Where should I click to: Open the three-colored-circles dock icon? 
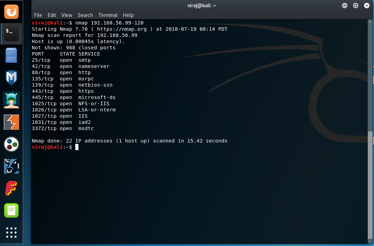(x=11, y=144)
